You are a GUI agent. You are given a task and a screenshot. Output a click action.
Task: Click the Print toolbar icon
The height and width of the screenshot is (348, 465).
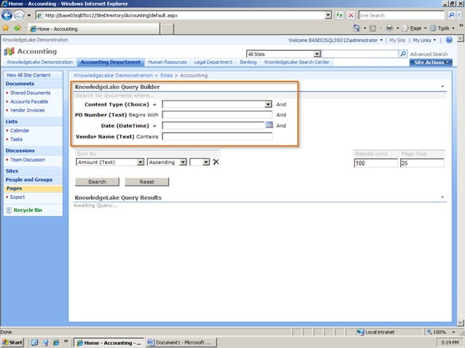(389, 28)
